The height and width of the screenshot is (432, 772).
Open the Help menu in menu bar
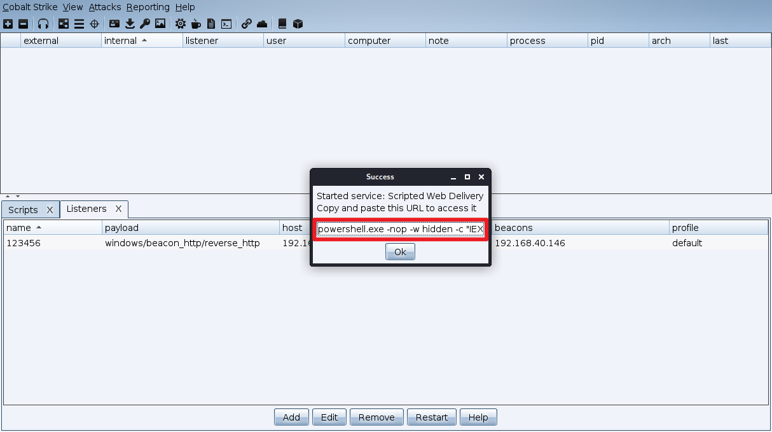coord(185,7)
